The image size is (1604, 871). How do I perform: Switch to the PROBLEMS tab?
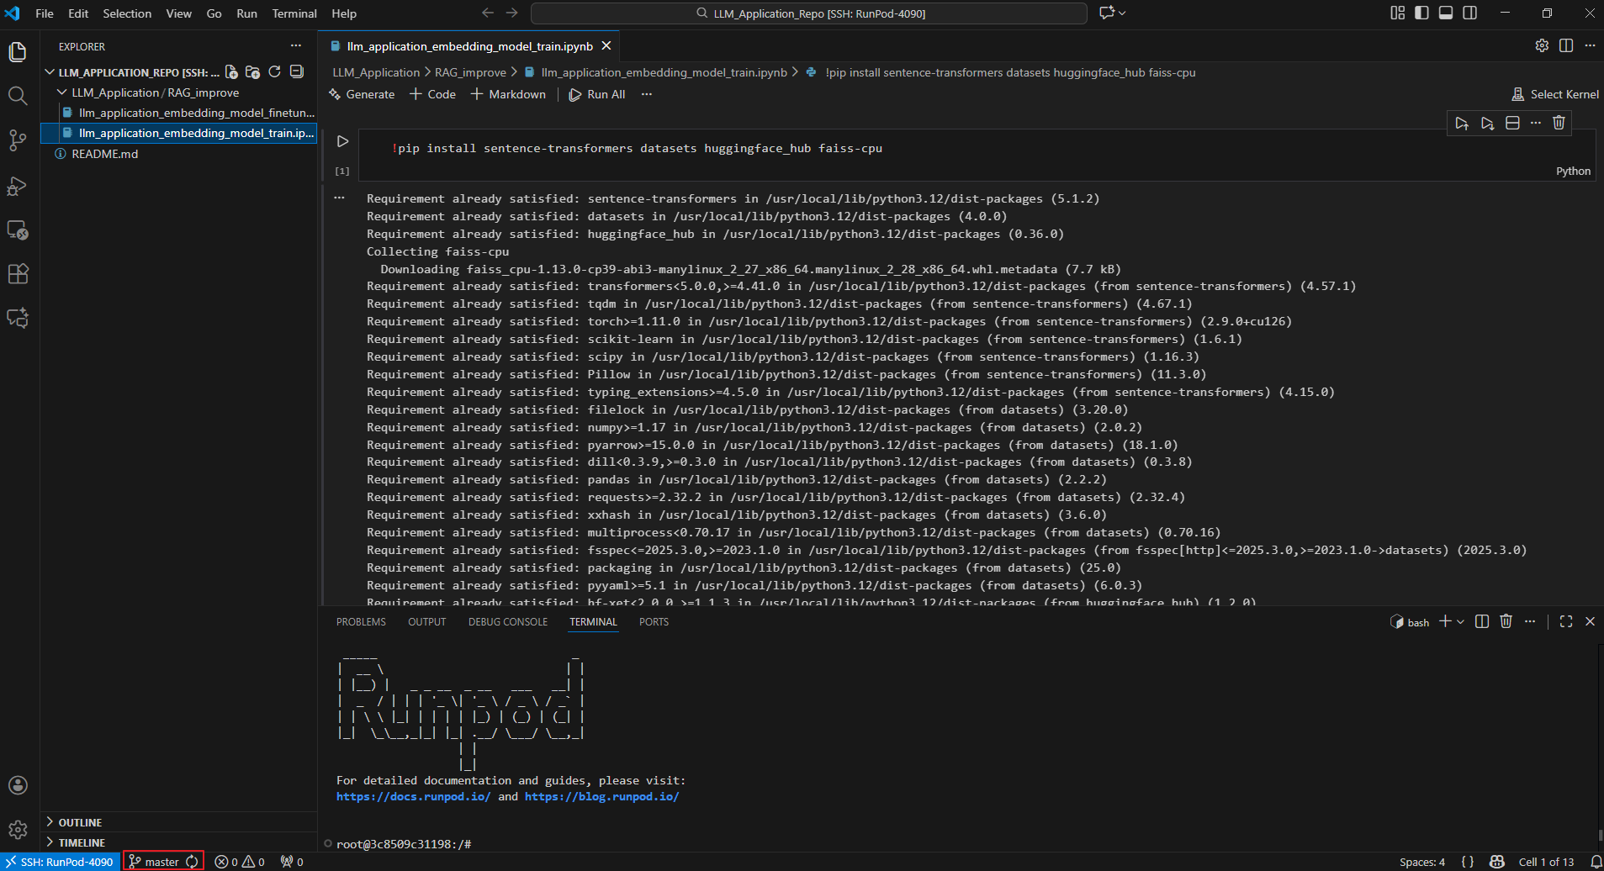click(361, 622)
